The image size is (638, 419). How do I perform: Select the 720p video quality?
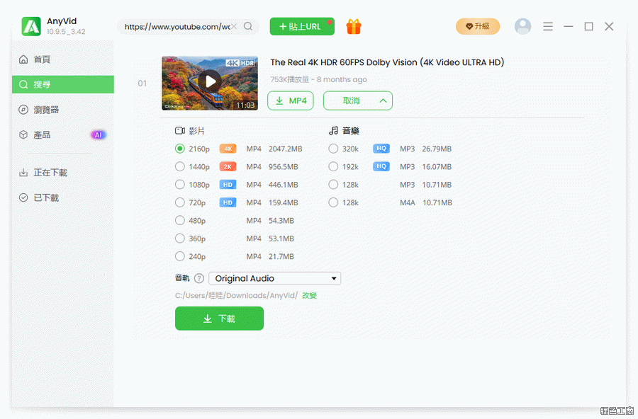tap(180, 202)
